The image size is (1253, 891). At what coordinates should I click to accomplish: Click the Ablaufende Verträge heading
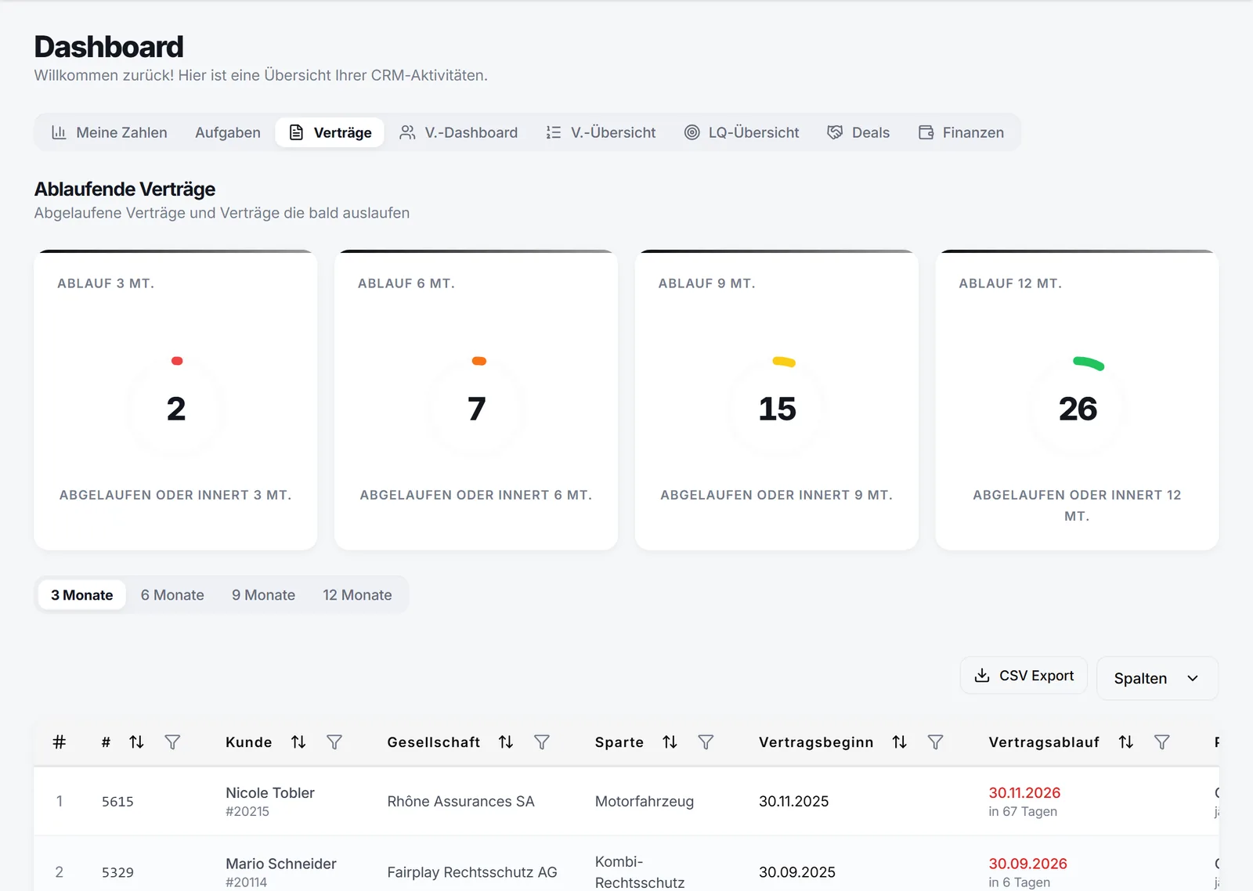(125, 189)
